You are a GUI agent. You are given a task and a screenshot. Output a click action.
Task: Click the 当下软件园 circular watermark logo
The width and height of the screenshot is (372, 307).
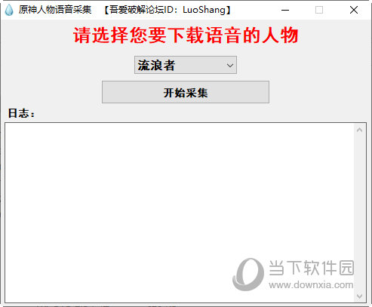(248, 275)
